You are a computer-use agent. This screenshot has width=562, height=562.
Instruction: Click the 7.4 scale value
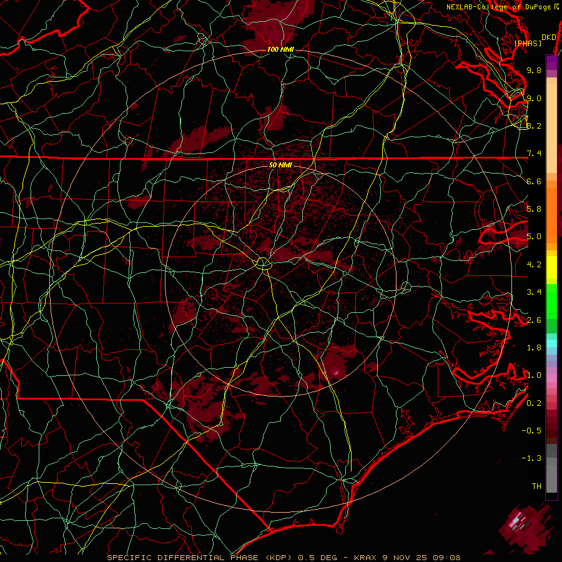coord(534,154)
